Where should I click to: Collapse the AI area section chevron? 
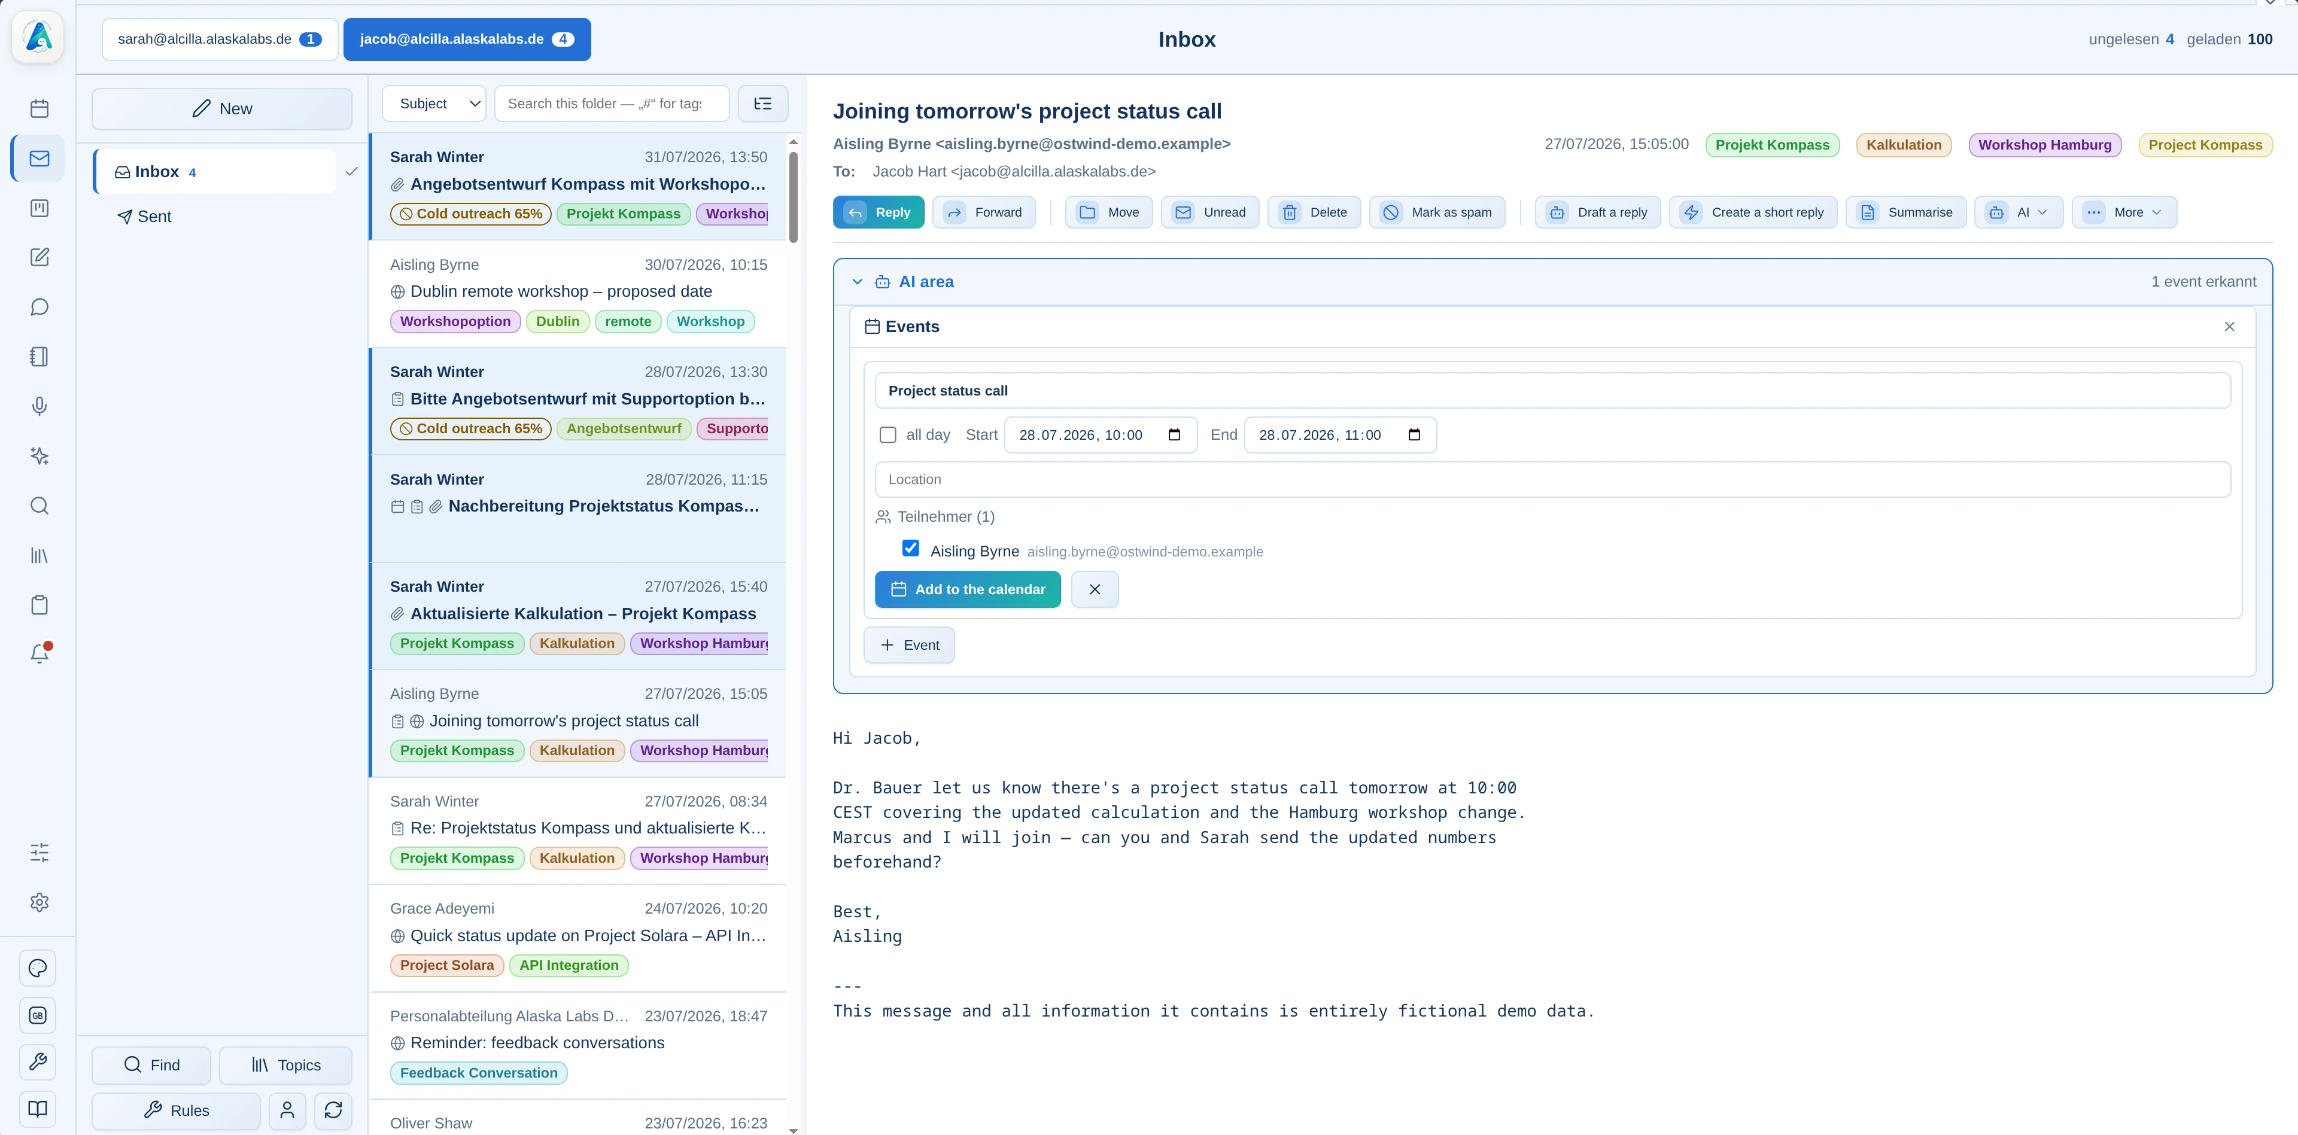click(858, 282)
